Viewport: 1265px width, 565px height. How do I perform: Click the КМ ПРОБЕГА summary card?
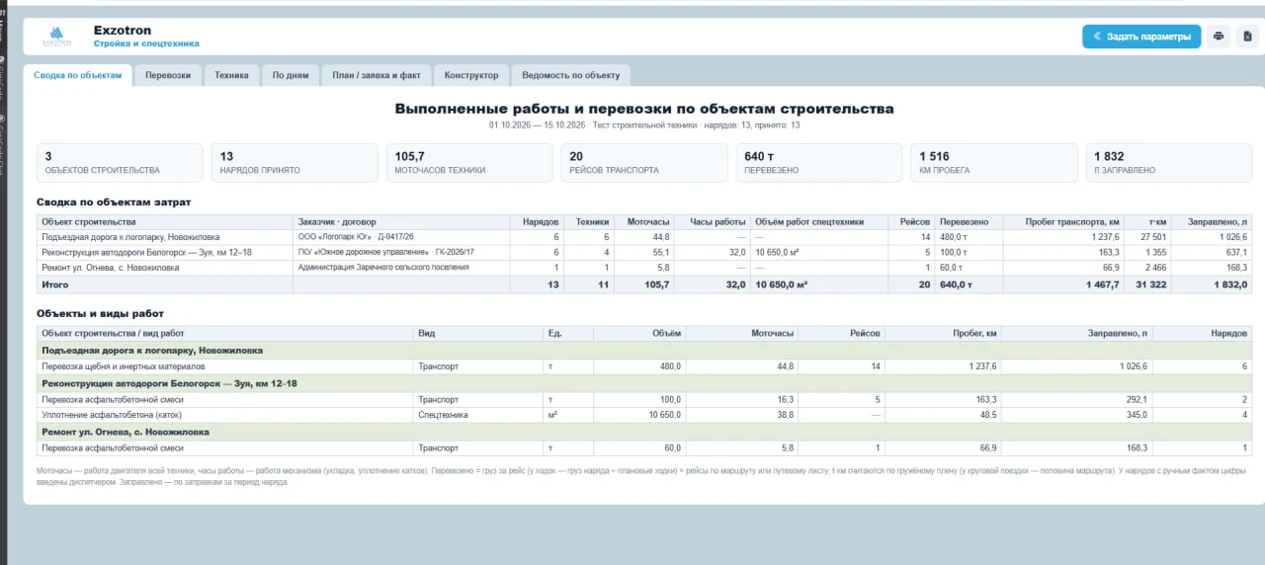tap(994, 163)
